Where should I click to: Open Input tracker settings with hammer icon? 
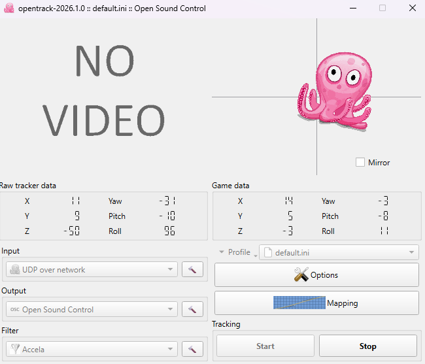[x=192, y=269]
